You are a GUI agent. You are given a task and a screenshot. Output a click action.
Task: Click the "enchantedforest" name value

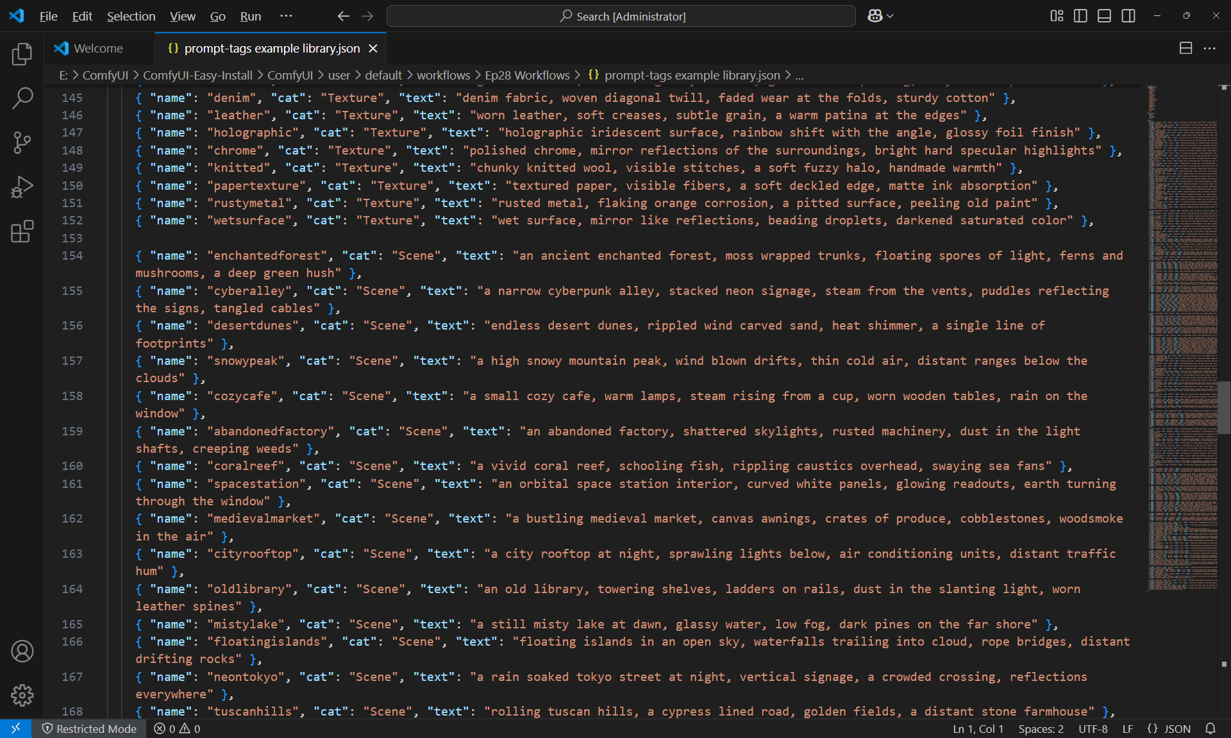(267, 255)
